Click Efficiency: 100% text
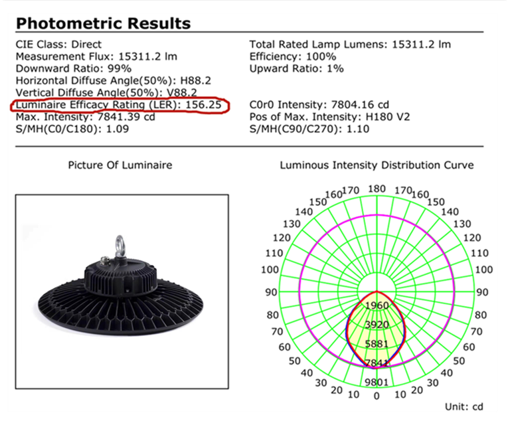 (x=293, y=56)
